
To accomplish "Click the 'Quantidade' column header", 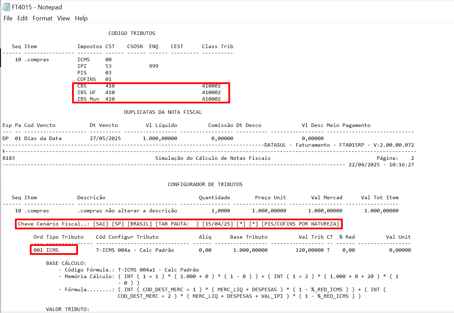I will (215, 197).
